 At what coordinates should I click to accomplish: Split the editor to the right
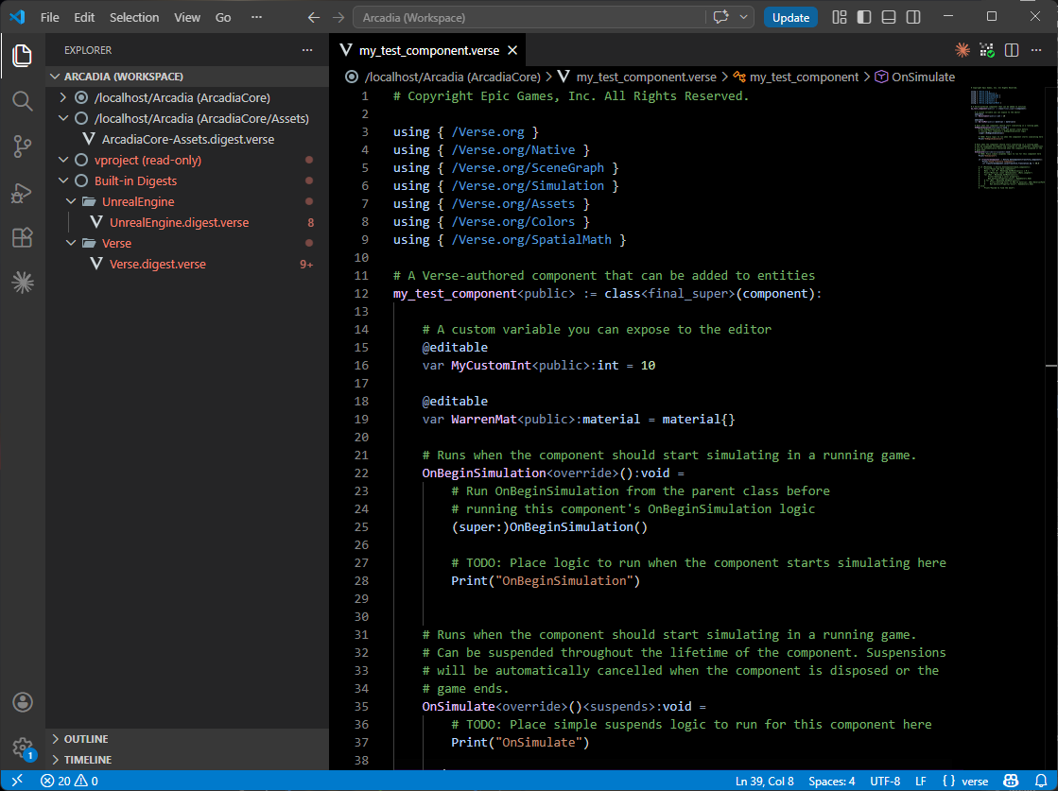point(1012,50)
